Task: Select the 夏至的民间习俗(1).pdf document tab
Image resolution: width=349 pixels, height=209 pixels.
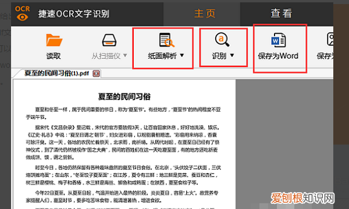Action: click(x=56, y=73)
